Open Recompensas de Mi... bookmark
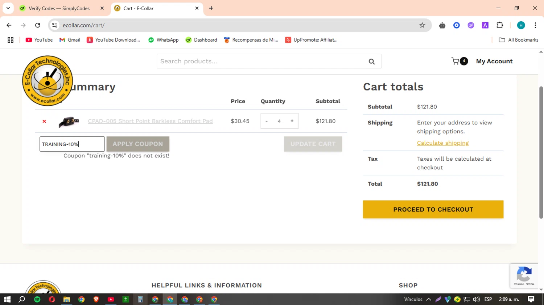 pyautogui.click(x=251, y=40)
